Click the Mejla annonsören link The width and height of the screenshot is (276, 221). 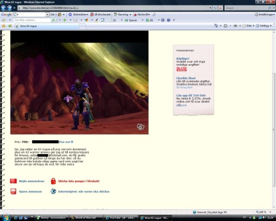point(31,181)
